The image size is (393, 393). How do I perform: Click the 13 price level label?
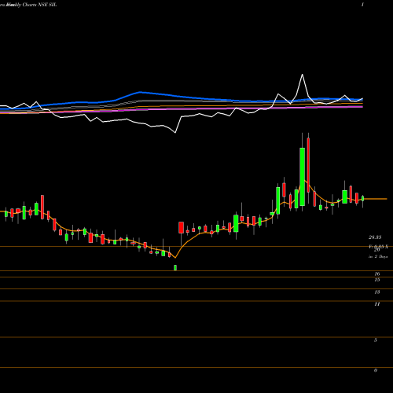click(x=377, y=292)
